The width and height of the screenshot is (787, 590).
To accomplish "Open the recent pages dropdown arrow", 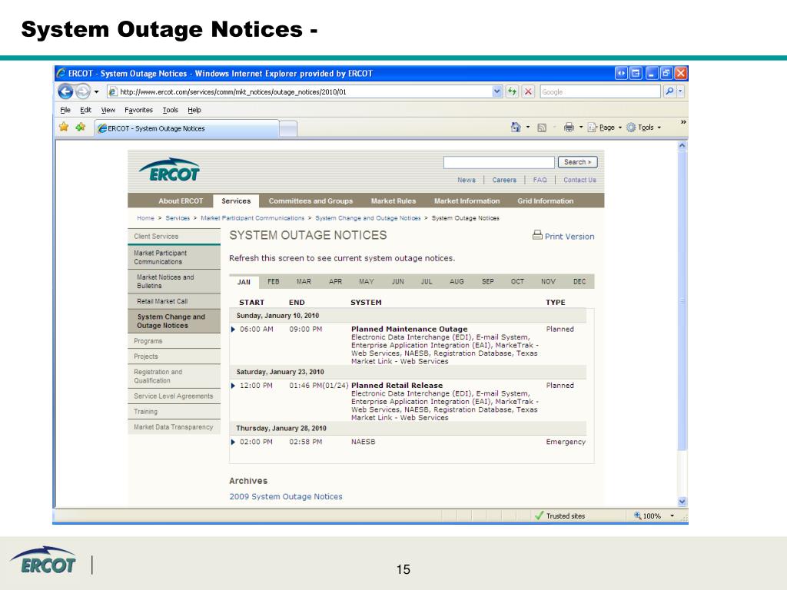I will tap(96, 92).
